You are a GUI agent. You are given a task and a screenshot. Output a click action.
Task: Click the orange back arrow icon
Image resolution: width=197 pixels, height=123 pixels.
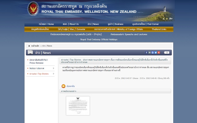point(63,86)
